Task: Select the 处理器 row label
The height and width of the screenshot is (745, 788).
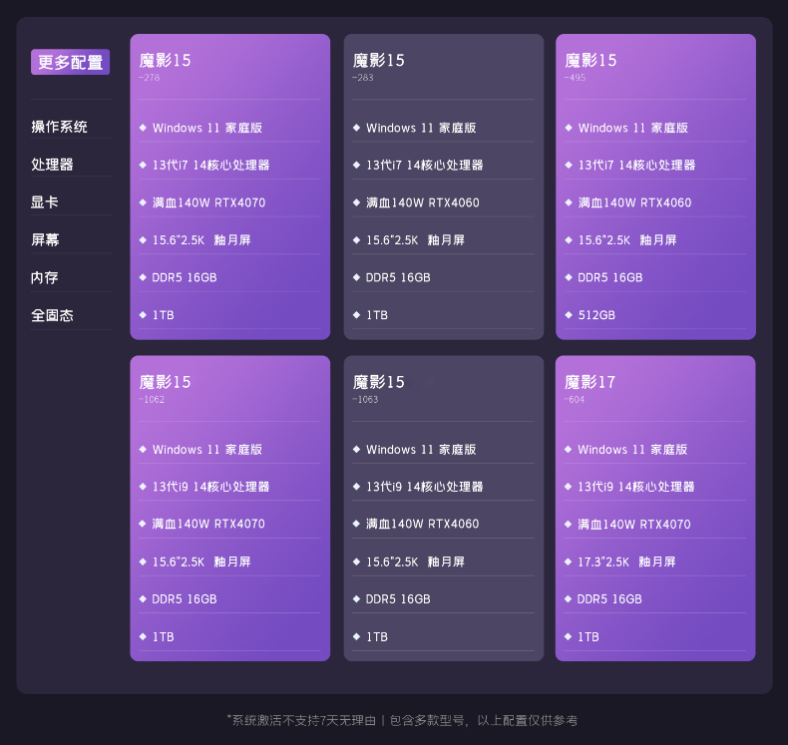Action: 52,165
